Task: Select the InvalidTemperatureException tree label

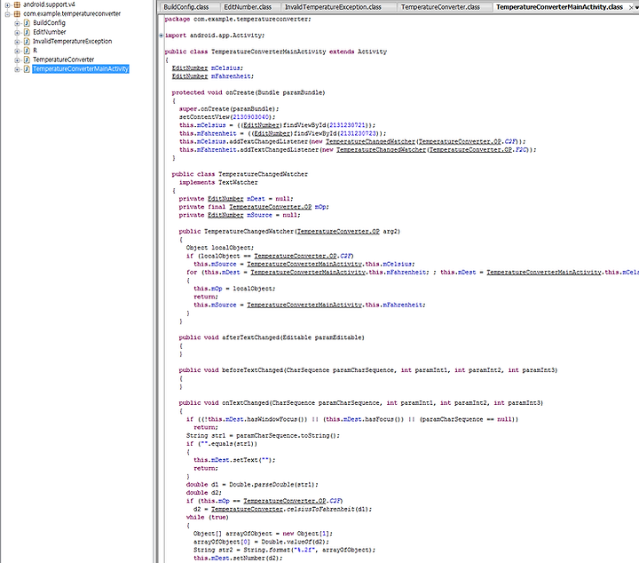Action: pos(72,41)
